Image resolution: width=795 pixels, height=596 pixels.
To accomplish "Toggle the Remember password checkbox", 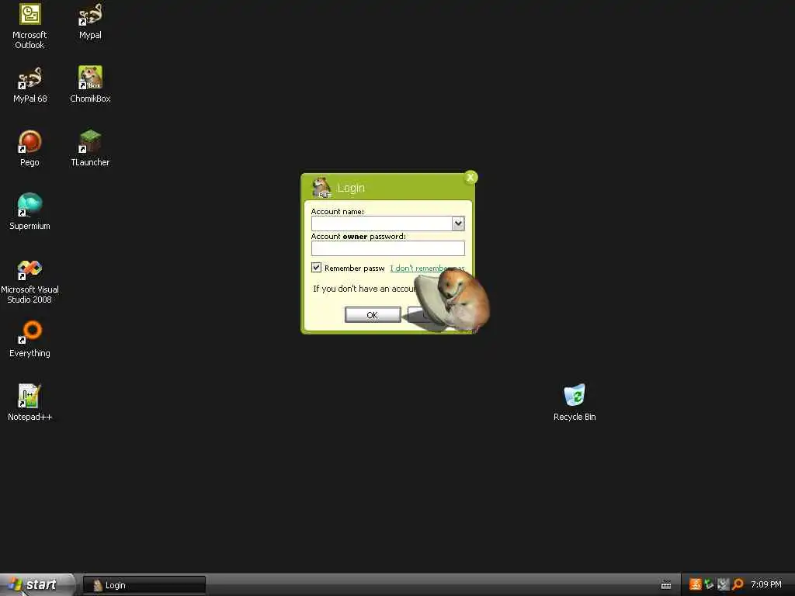I will [317, 267].
